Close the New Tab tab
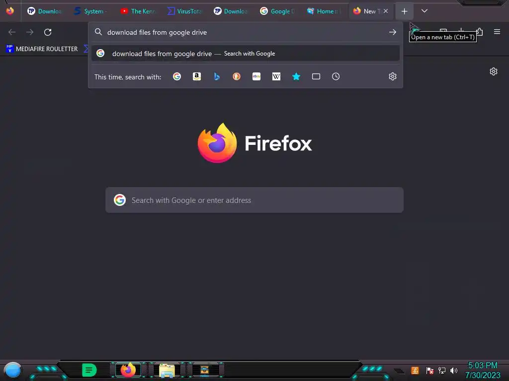Image resolution: width=509 pixels, height=381 pixels. coord(386,11)
